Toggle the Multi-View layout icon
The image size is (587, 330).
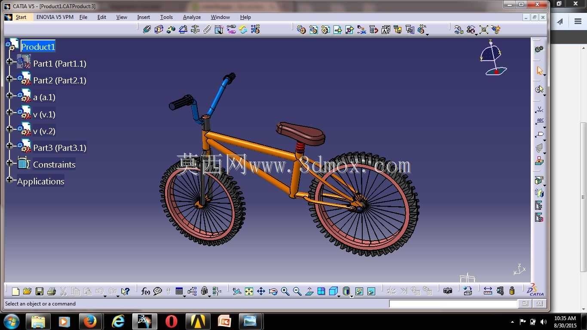[x=321, y=291]
